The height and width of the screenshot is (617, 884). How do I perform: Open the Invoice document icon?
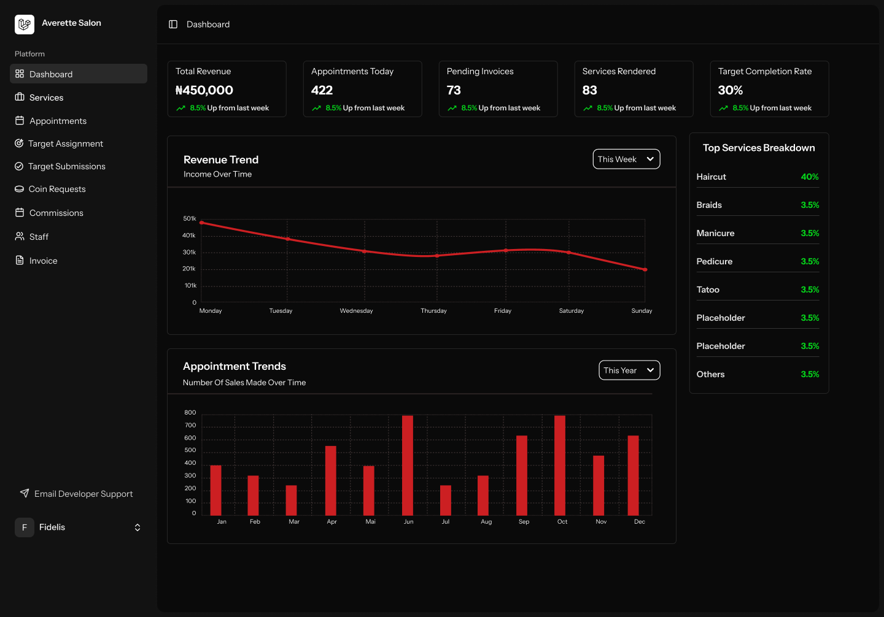click(20, 261)
